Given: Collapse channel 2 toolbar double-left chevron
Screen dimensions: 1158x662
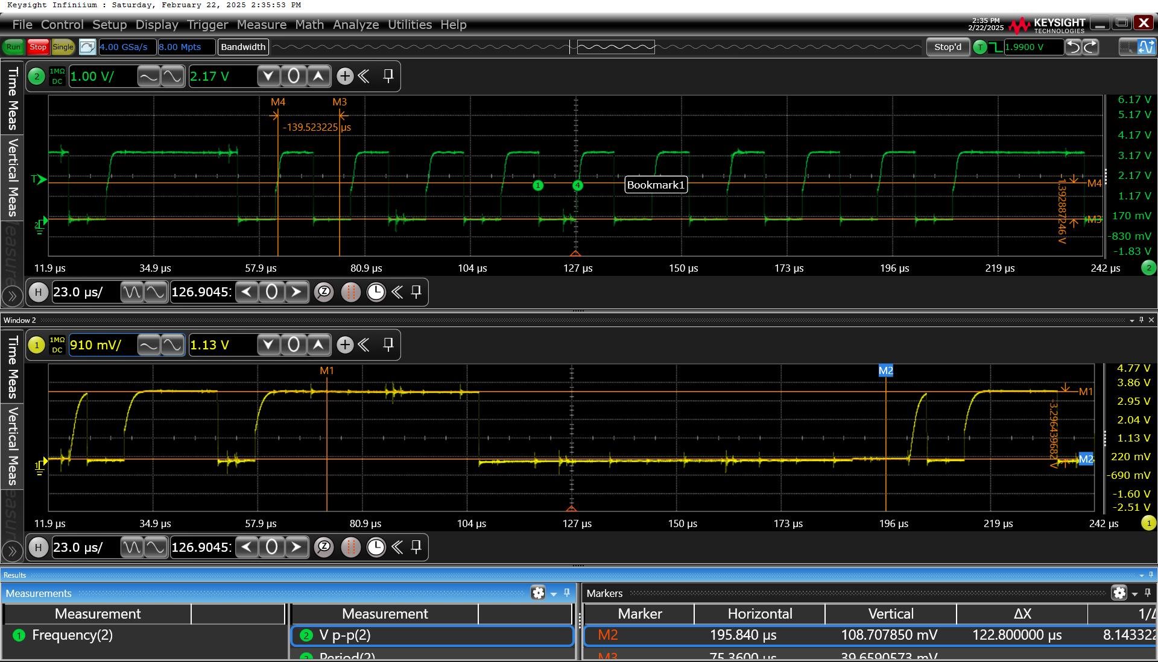Looking at the screenshot, I should pos(364,76).
